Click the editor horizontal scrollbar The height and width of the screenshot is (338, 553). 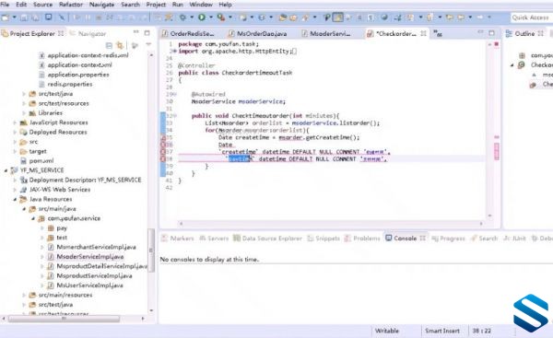tap(331, 224)
